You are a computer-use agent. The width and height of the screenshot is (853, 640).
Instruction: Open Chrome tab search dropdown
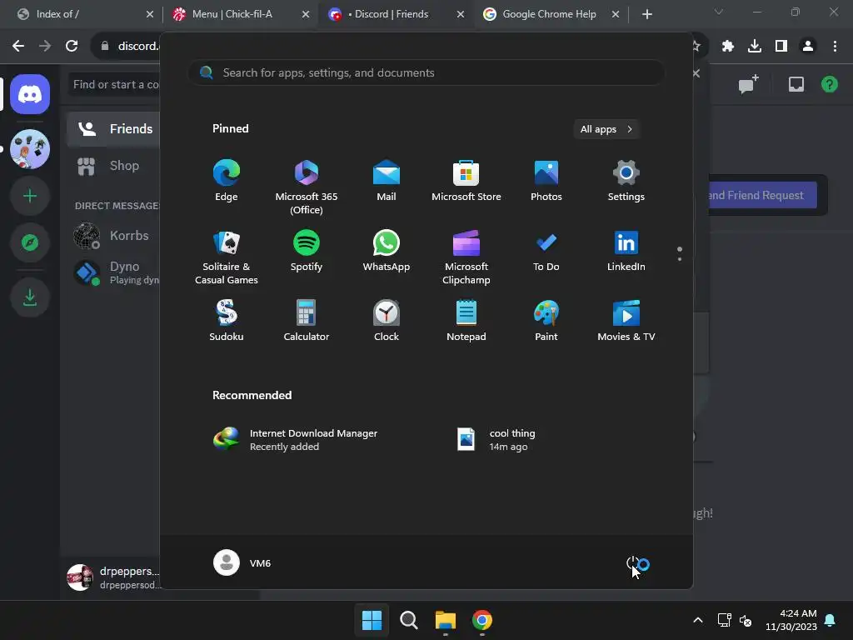[x=719, y=12]
